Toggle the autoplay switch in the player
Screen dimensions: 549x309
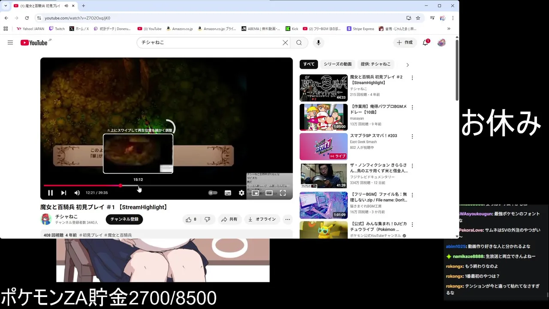coord(213,193)
